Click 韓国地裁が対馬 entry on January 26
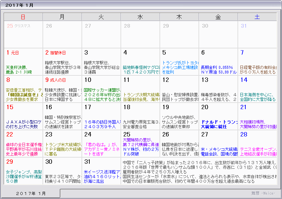The image size is (282, 199). (180, 149)
